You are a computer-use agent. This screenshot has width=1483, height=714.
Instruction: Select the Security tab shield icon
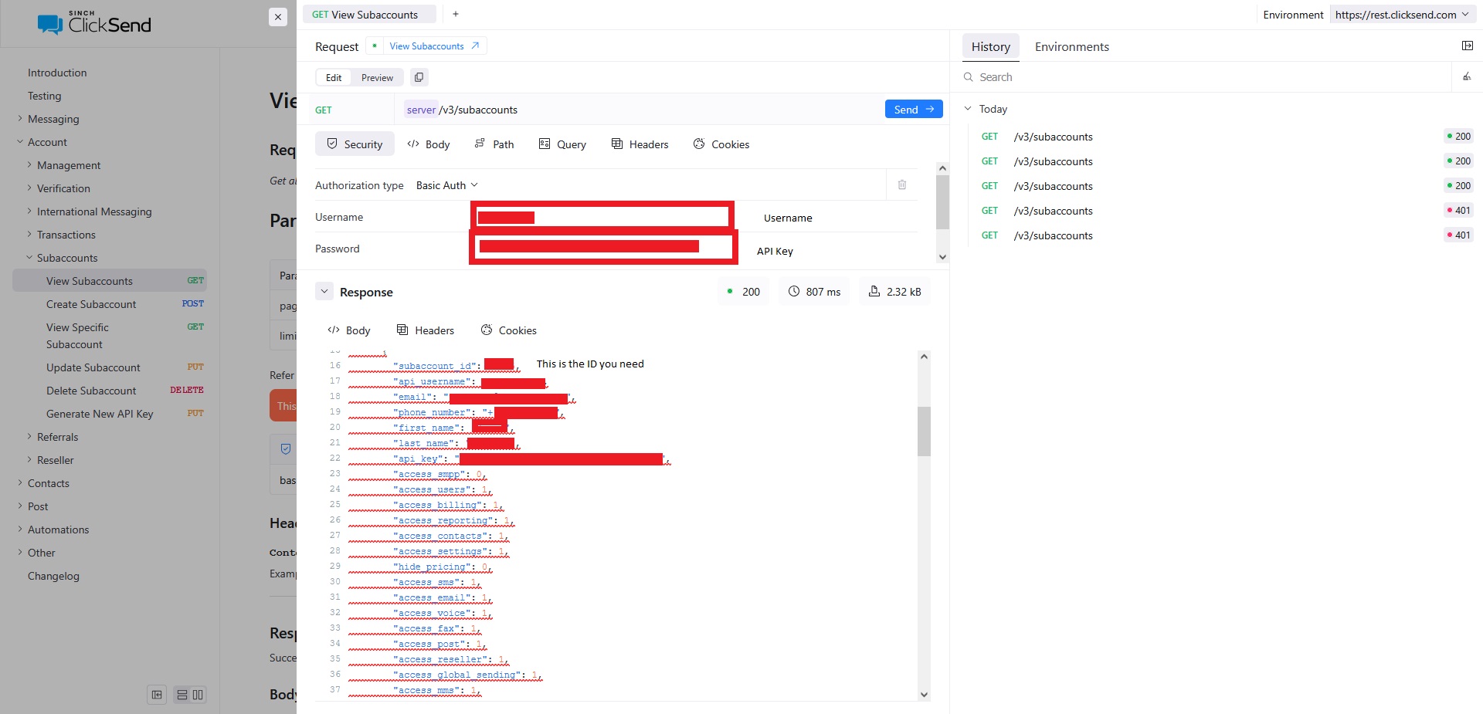click(333, 144)
